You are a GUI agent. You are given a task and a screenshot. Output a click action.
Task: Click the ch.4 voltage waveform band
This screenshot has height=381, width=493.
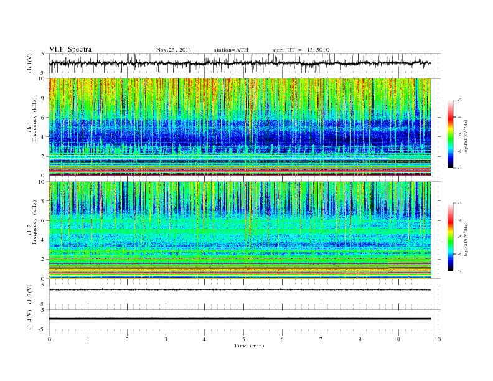[240, 319]
